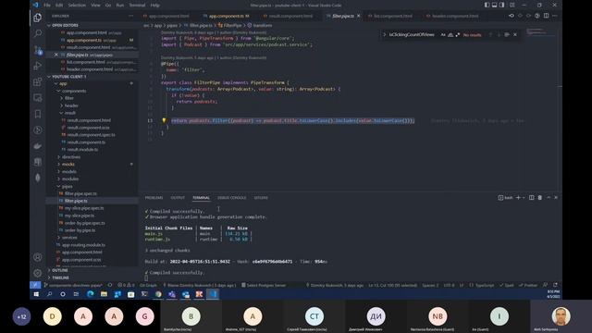Image resolution: width=592 pixels, height=333 pixels.
Task: Open the File menu
Action: [x=47, y=6]
